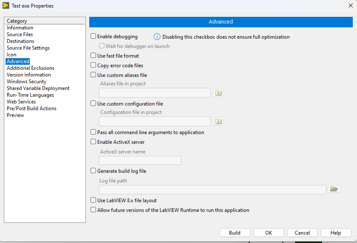Screen dimensions: 357x243
Task: View the Preview category
Action: coord(15,115)
